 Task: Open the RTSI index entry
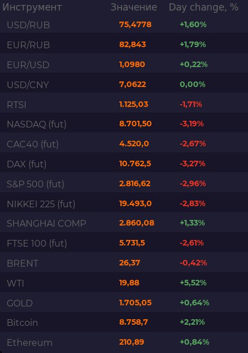coord(124,104)
